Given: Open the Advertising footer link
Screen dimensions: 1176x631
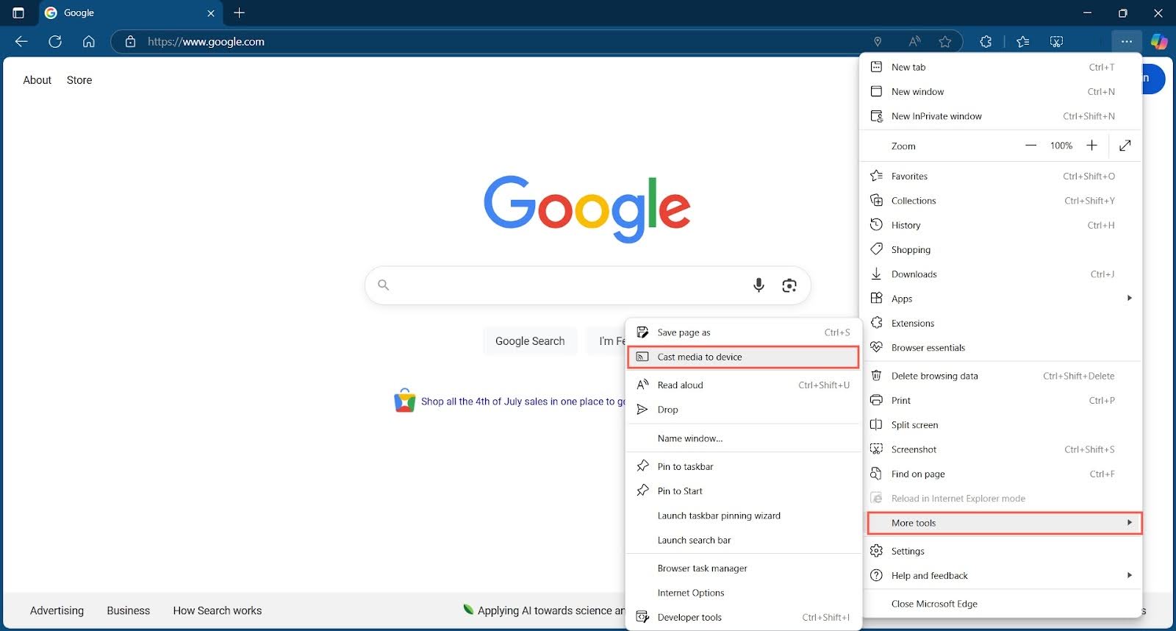Looking at the screenshot, I should point(57,610).
